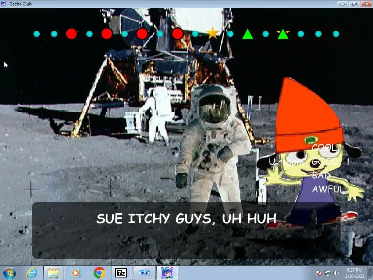Screen dimensions: 373x280
Task: Click the last red circle before the star
Action: tap(177, 34)
